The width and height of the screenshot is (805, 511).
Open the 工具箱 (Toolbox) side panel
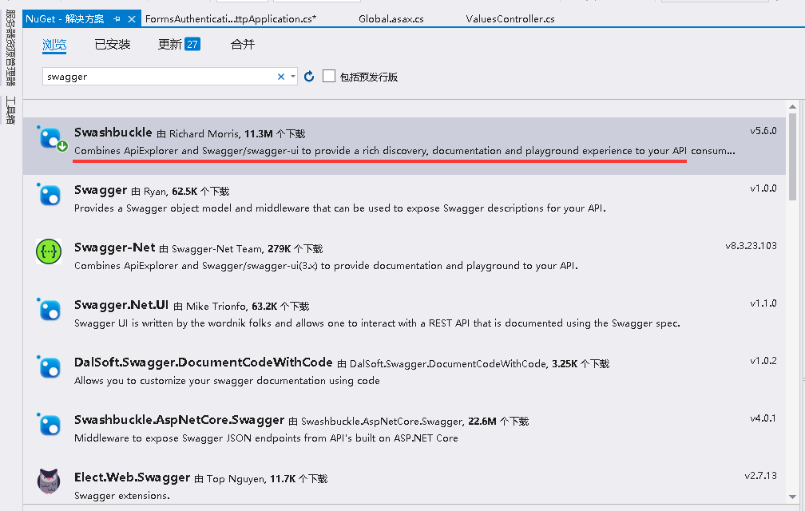click(11, 110)
